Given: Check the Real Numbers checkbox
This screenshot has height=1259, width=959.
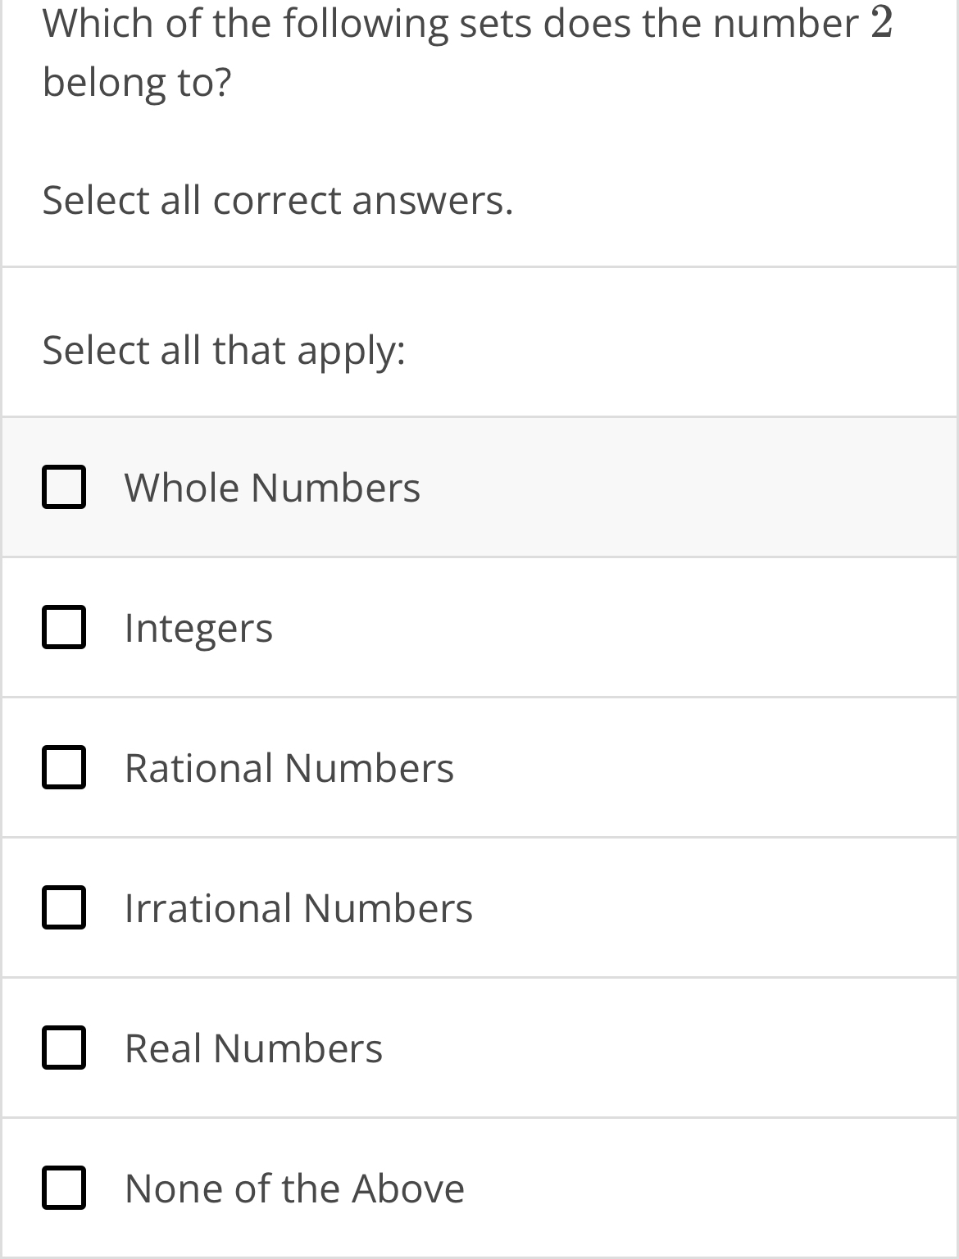Looking at the screenshot, I should click(x=65, y=1048).
